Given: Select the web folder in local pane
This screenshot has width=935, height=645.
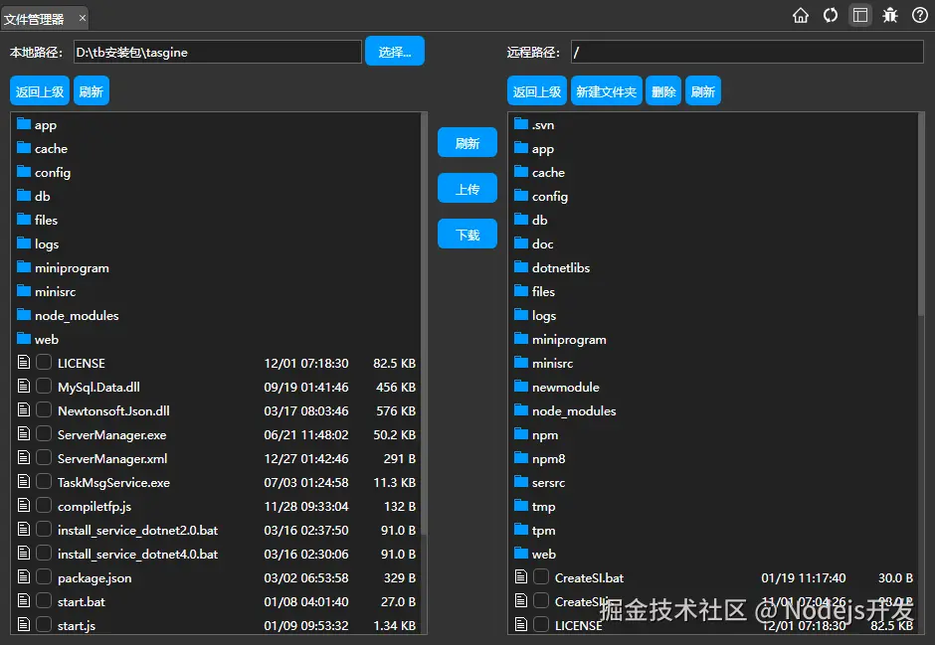Looking at the screenshot, I should [45, 339].
